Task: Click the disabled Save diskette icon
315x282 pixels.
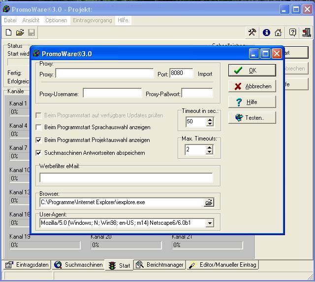Action: coord(31,33)
